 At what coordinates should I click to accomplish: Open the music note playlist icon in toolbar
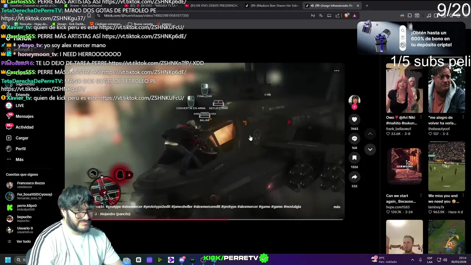[429, 15]
